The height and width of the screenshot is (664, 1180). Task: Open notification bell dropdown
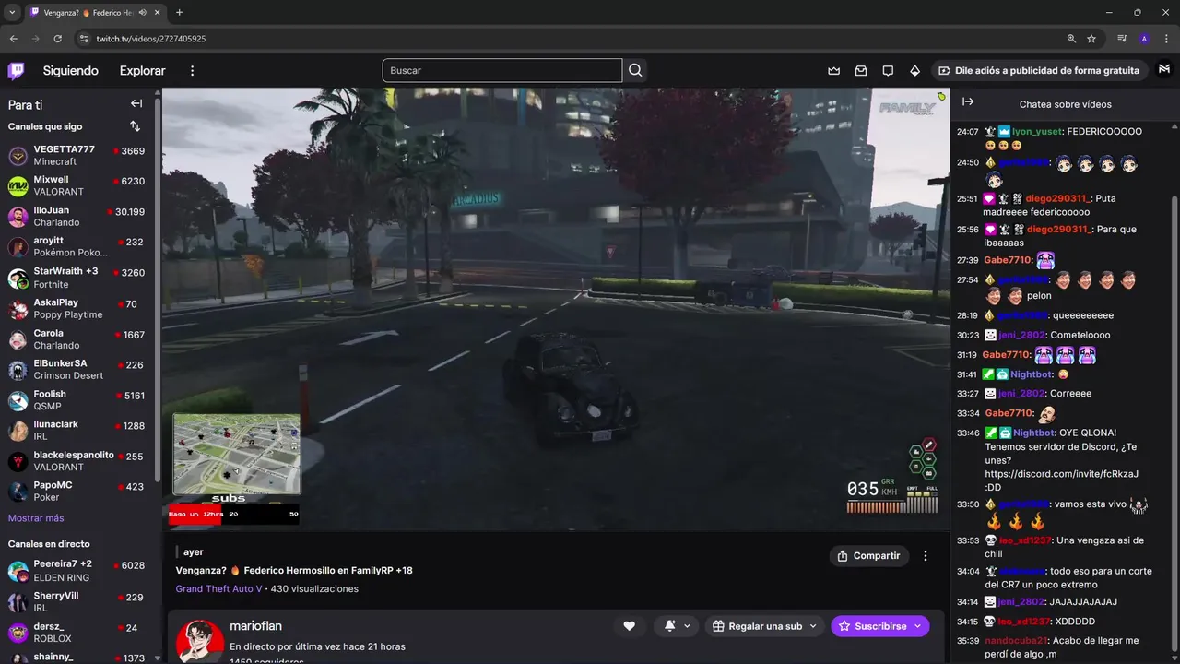(678, 626)
